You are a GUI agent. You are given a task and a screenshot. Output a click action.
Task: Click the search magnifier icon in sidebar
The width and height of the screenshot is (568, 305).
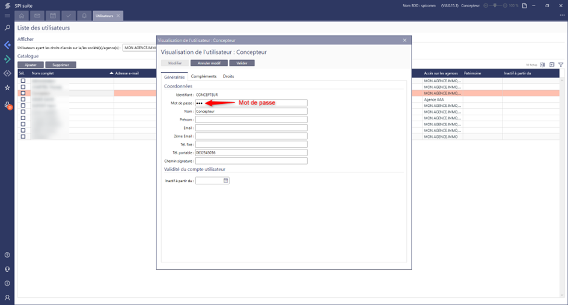[x=7, y=28]
